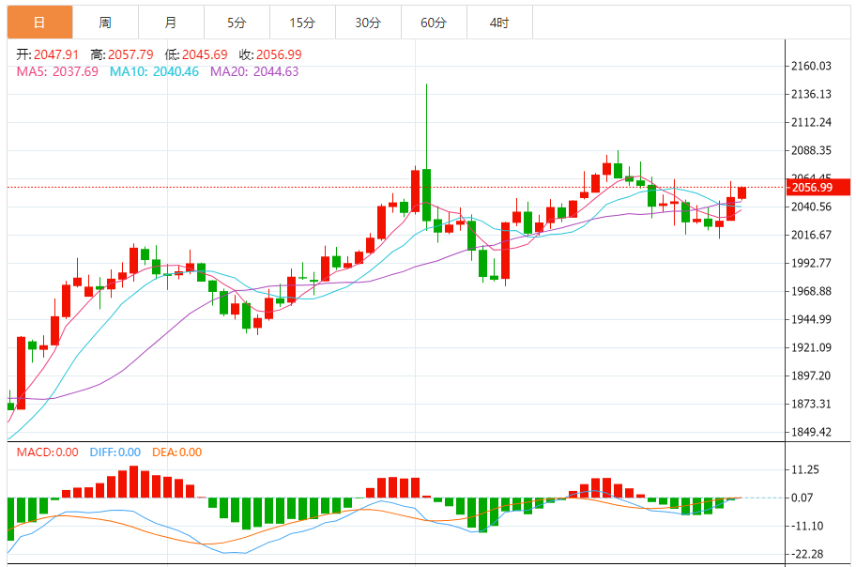Screen dimensions: 856x567
Task: Switch to the 月 monthly tab
Action: (x=172, y=23)
